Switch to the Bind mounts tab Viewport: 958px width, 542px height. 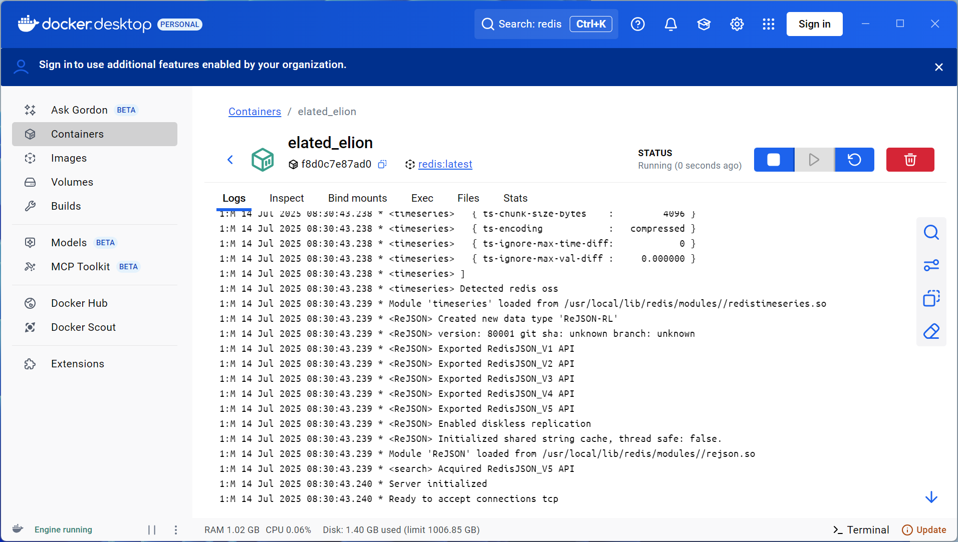pos(358,198)
